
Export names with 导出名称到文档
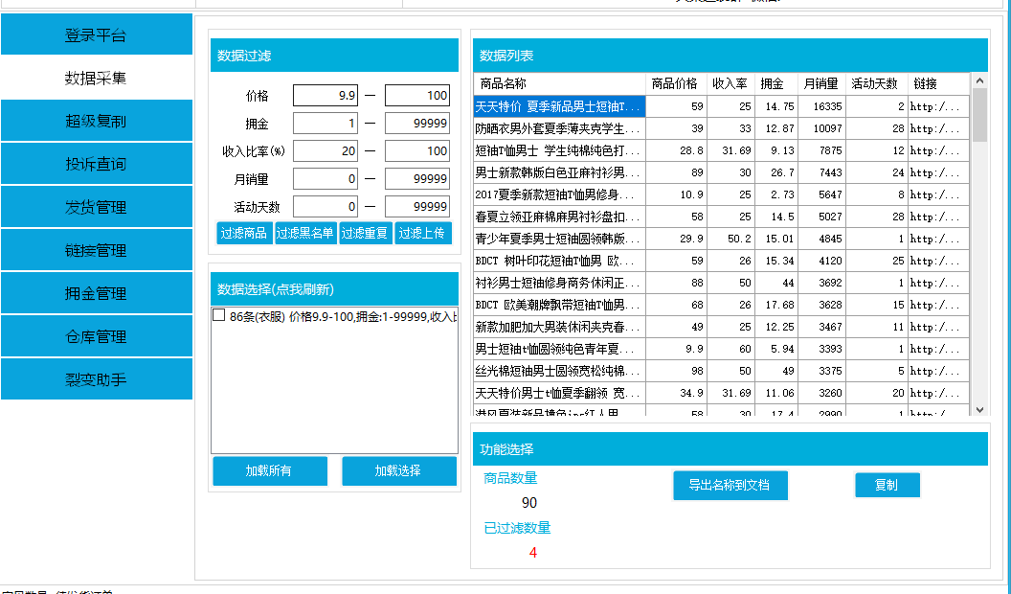click(x=730, y=486)
